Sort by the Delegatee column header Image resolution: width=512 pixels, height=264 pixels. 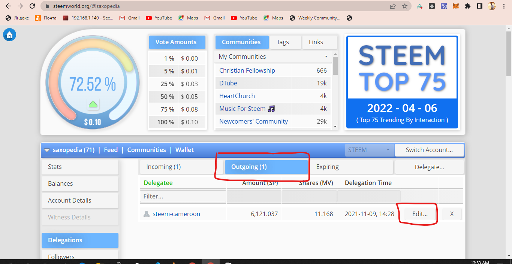[x=158, y=183]
